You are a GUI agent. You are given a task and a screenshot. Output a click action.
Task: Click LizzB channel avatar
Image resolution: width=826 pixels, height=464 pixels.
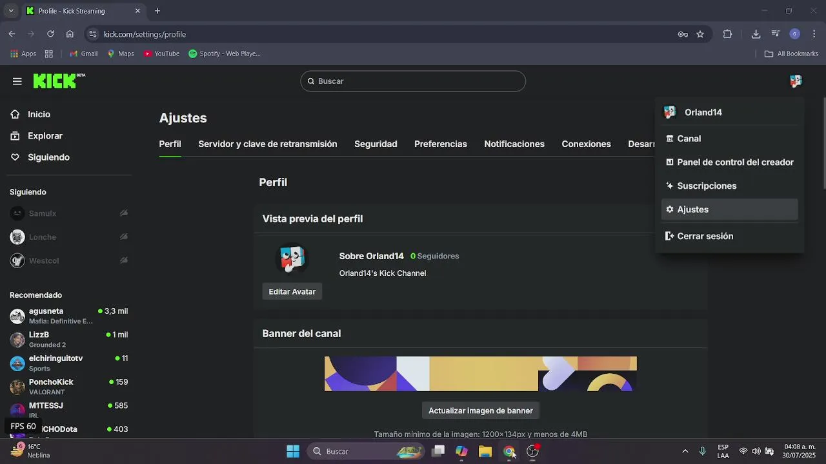click(17, 340)
